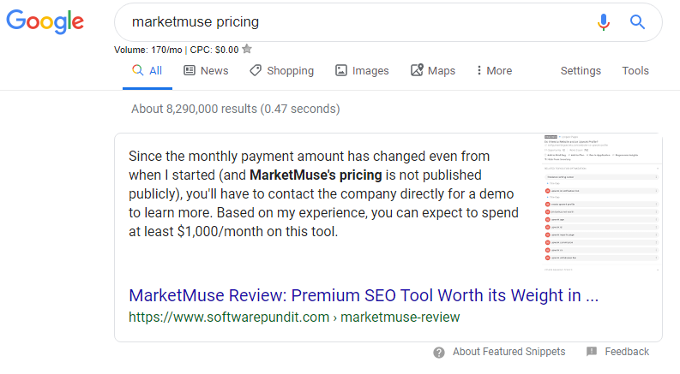Open the Settings menu
Screen dimensions: 680x374
581,71
